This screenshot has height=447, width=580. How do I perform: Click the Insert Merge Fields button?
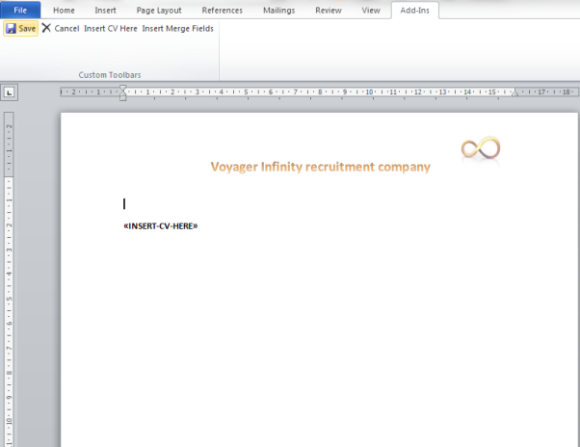(178, 29)
